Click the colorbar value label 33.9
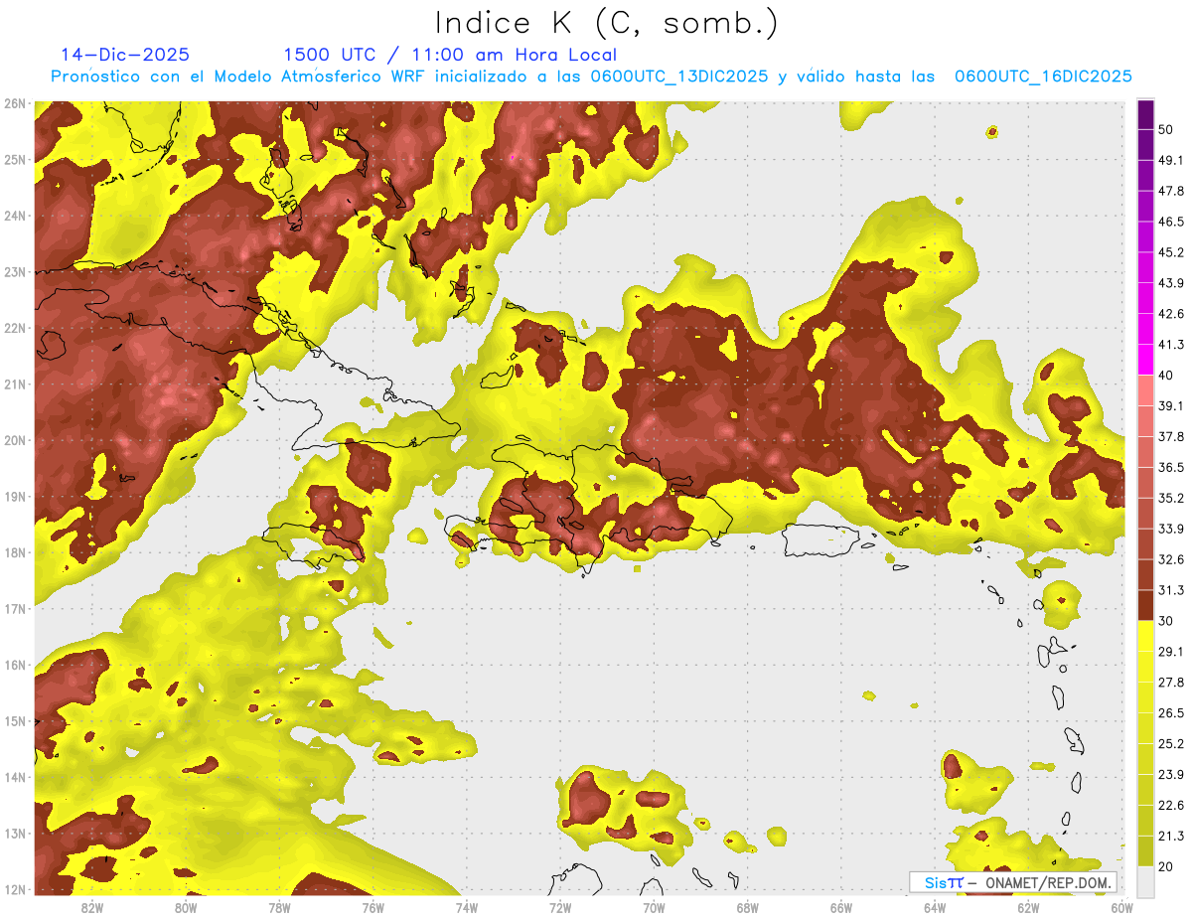Image resolution: width=1192 pixels, height=921 pixels. coord(1171,529)
